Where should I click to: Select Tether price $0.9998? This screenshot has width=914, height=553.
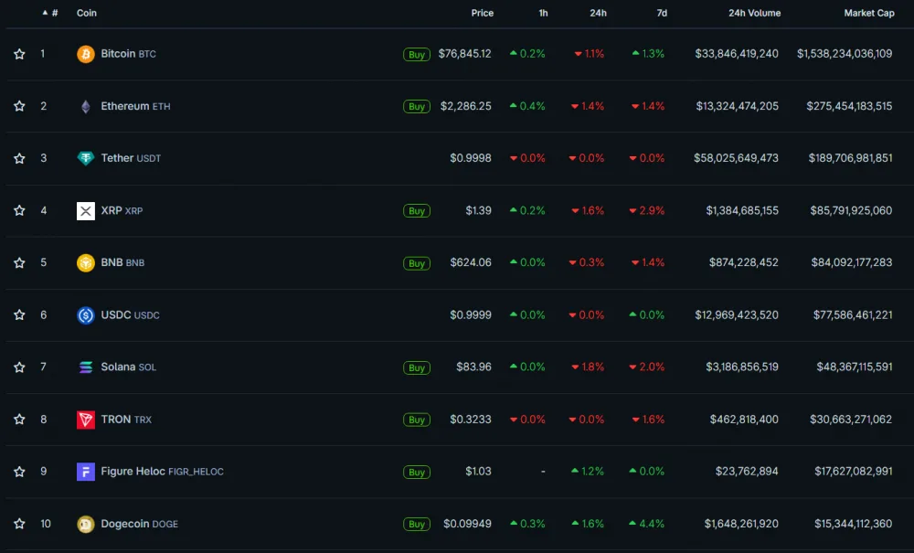pyautogui.click(x=471, y=158)
